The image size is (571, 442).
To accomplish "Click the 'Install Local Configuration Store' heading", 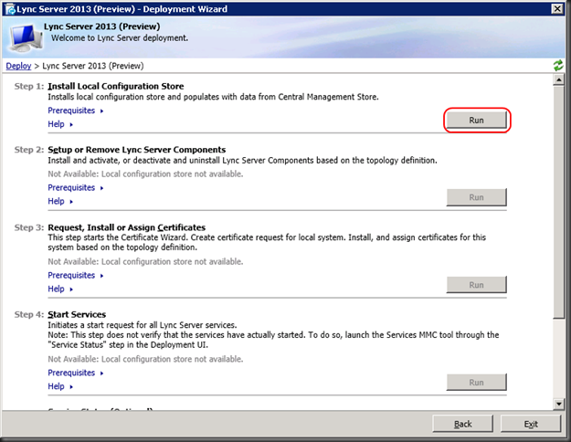I will click(116, 86).
